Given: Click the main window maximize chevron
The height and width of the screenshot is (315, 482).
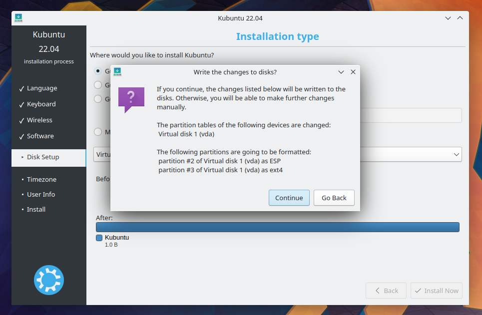Looking at the screenshot, I should [460, 18].
